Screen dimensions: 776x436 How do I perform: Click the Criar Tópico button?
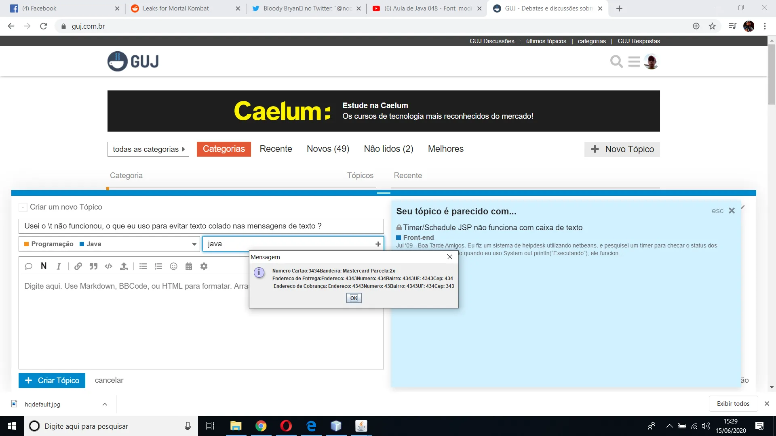point(52,380)
